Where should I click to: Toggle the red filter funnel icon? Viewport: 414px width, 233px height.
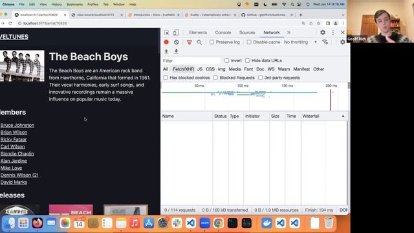pos(190,42)
